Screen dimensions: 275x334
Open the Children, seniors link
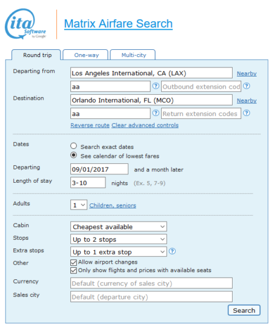113,205
